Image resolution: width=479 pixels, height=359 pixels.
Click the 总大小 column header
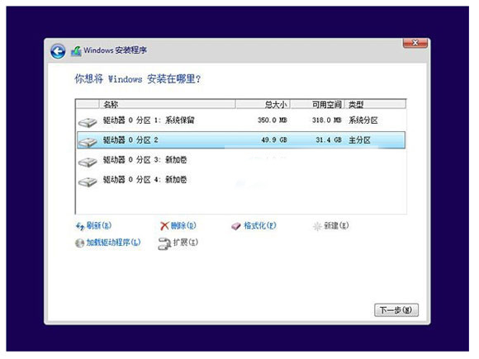pyautogui.click(x=263, y=105)
